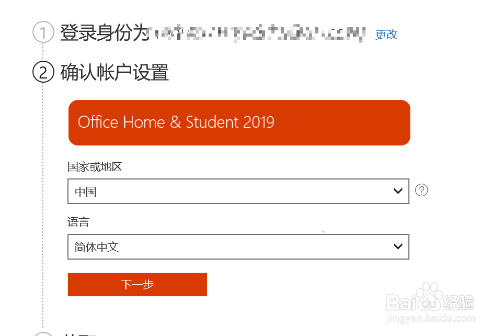The width and height of the screenshot is (503, 336).
Task: Click the step 1 circle icon
Action: tap(43, 32)
